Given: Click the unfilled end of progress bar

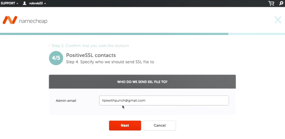Looking at the screenshot, I should (x=257, y=34).
